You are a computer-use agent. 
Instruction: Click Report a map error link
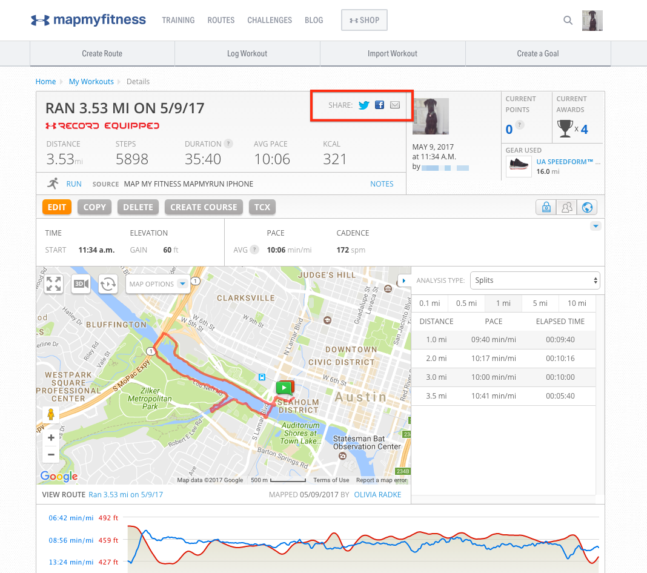382,480
